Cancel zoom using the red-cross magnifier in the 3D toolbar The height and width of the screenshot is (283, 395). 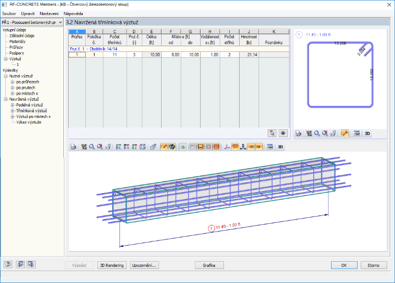100,147
